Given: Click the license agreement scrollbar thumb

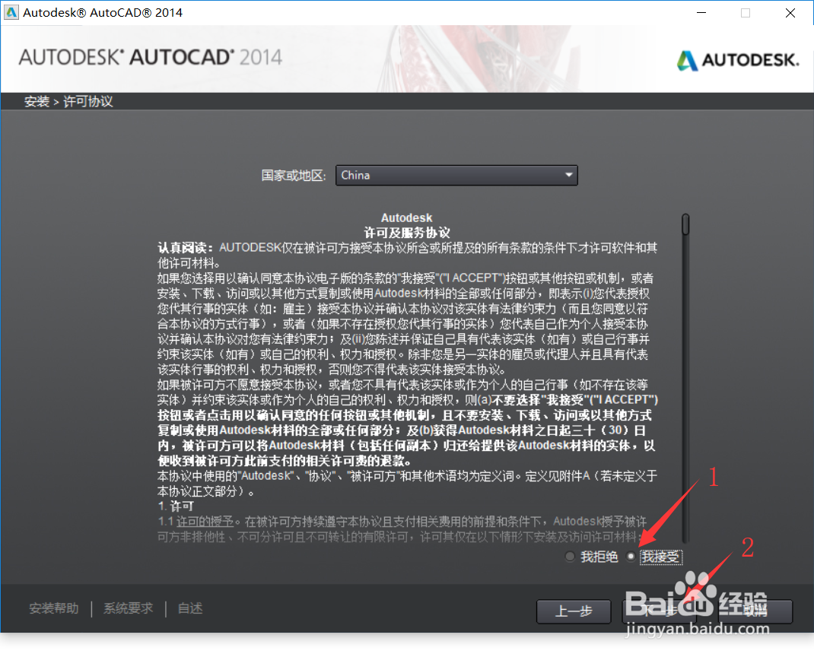Looking at the screenshot, I should (685, 224).
